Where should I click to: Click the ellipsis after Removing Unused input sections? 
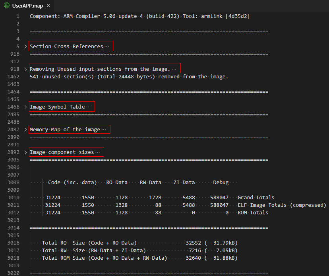pos(174,69)
